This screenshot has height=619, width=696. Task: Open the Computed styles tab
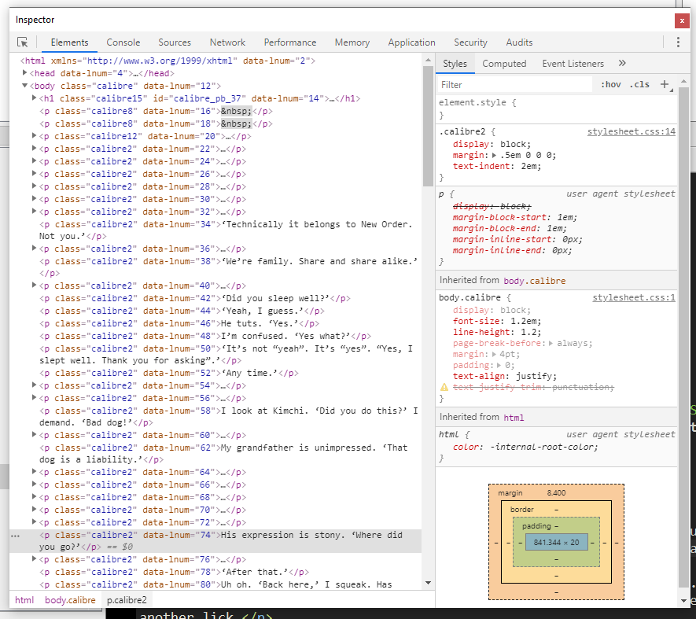tap(504, 64)
